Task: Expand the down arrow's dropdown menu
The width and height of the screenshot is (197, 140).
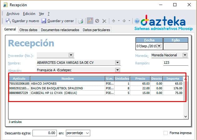Action: tap(129, 21)
